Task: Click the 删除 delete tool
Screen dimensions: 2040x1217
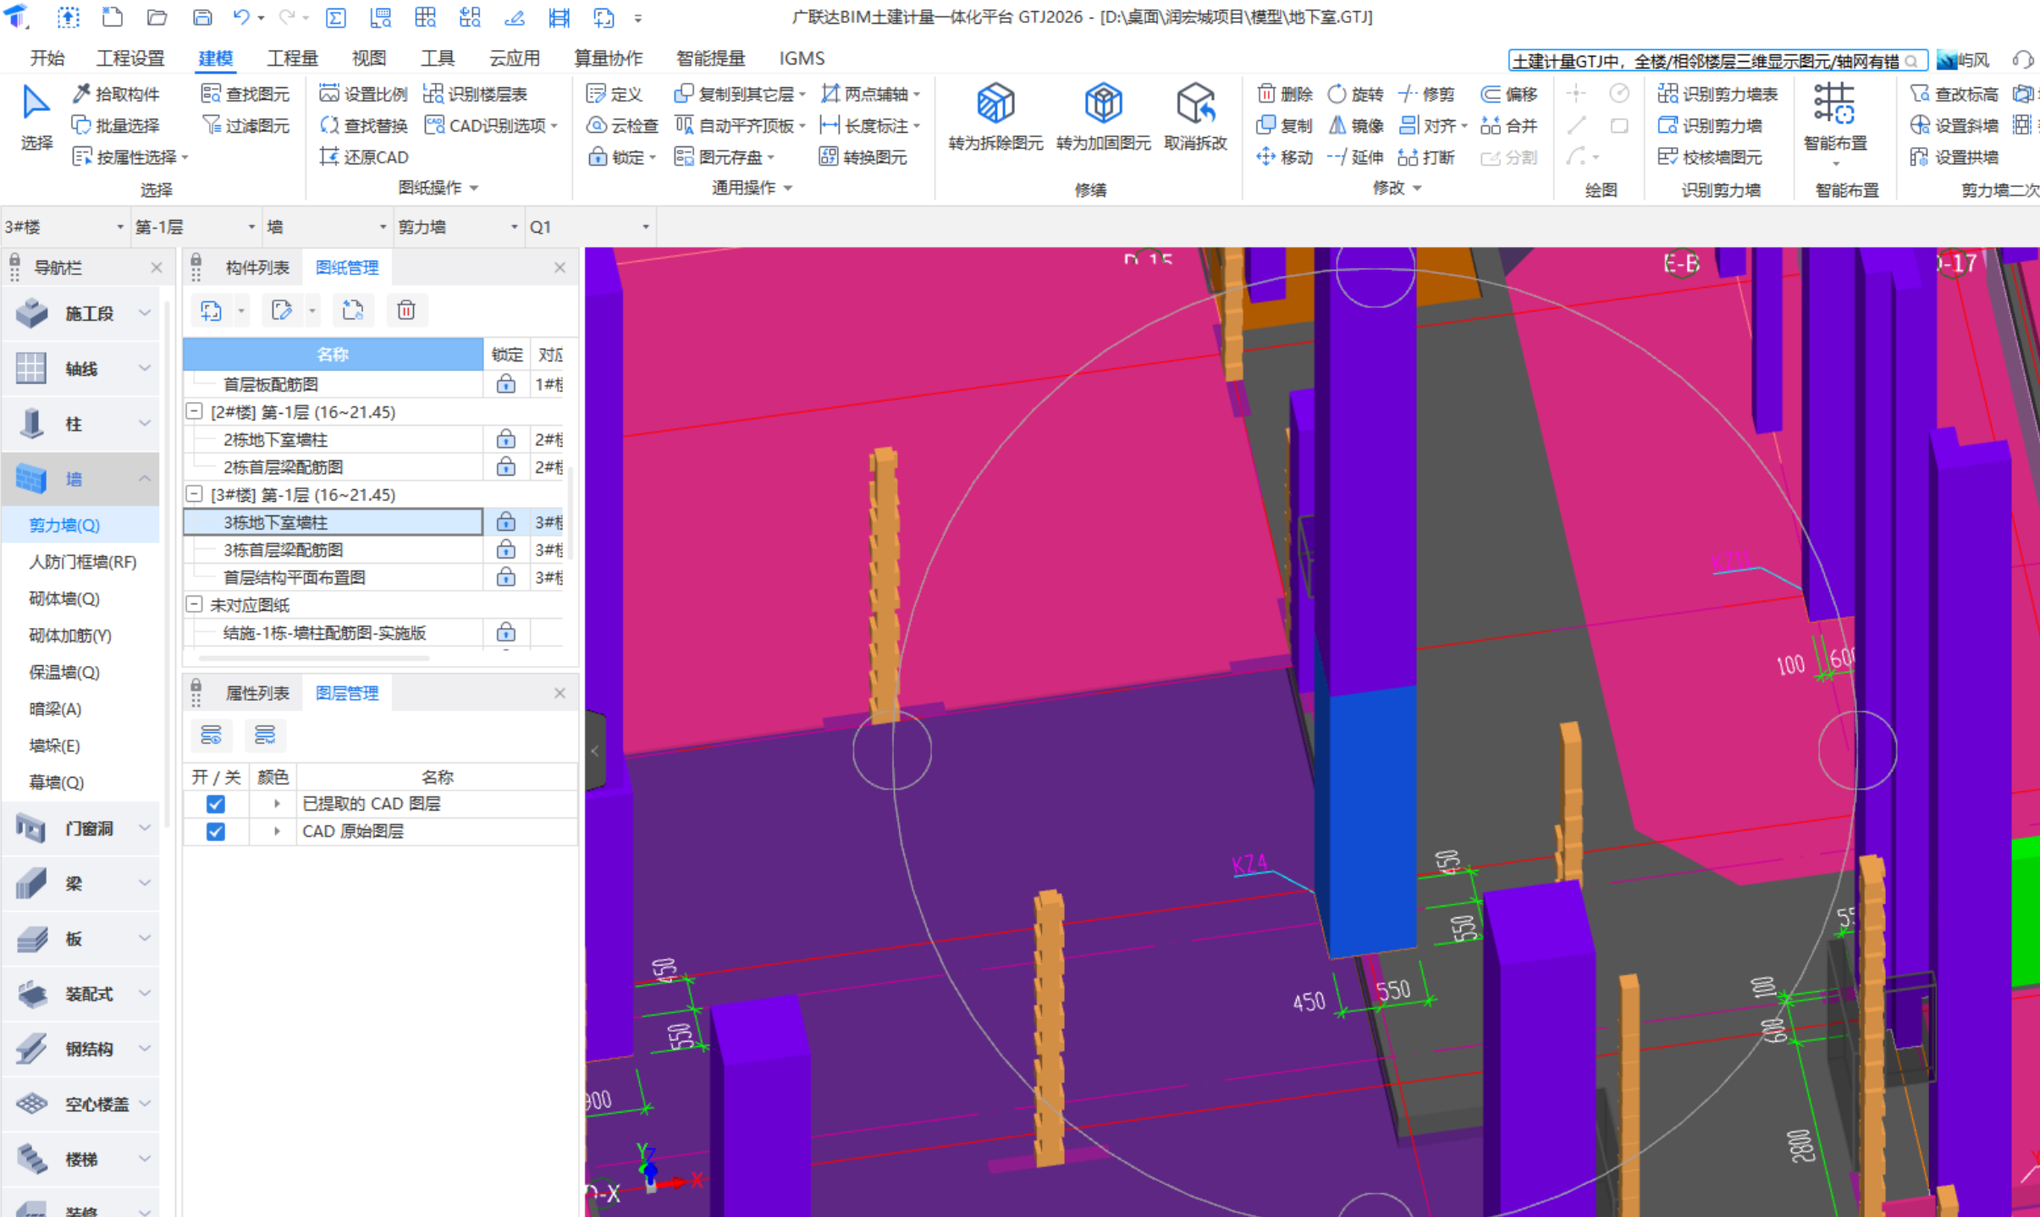Action: [1285, 94]
